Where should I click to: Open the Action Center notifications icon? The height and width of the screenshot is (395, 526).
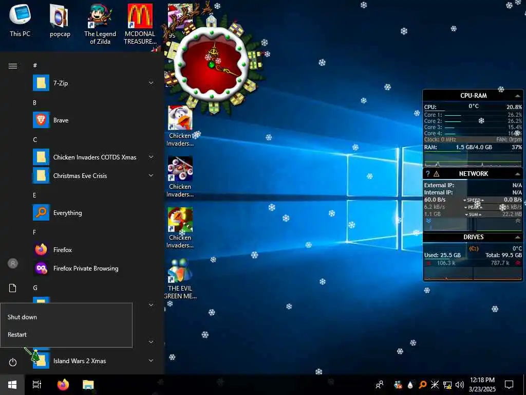tap(509, 385)
